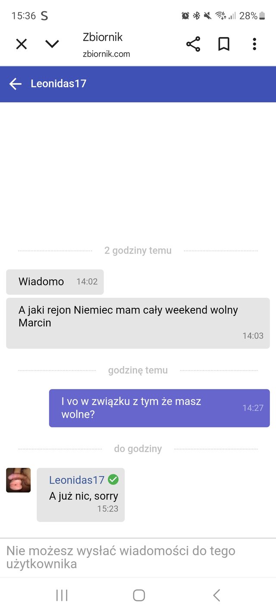Tap the Android back navigation button
Viewport: 276px width, 614px height.
[216, 595]
